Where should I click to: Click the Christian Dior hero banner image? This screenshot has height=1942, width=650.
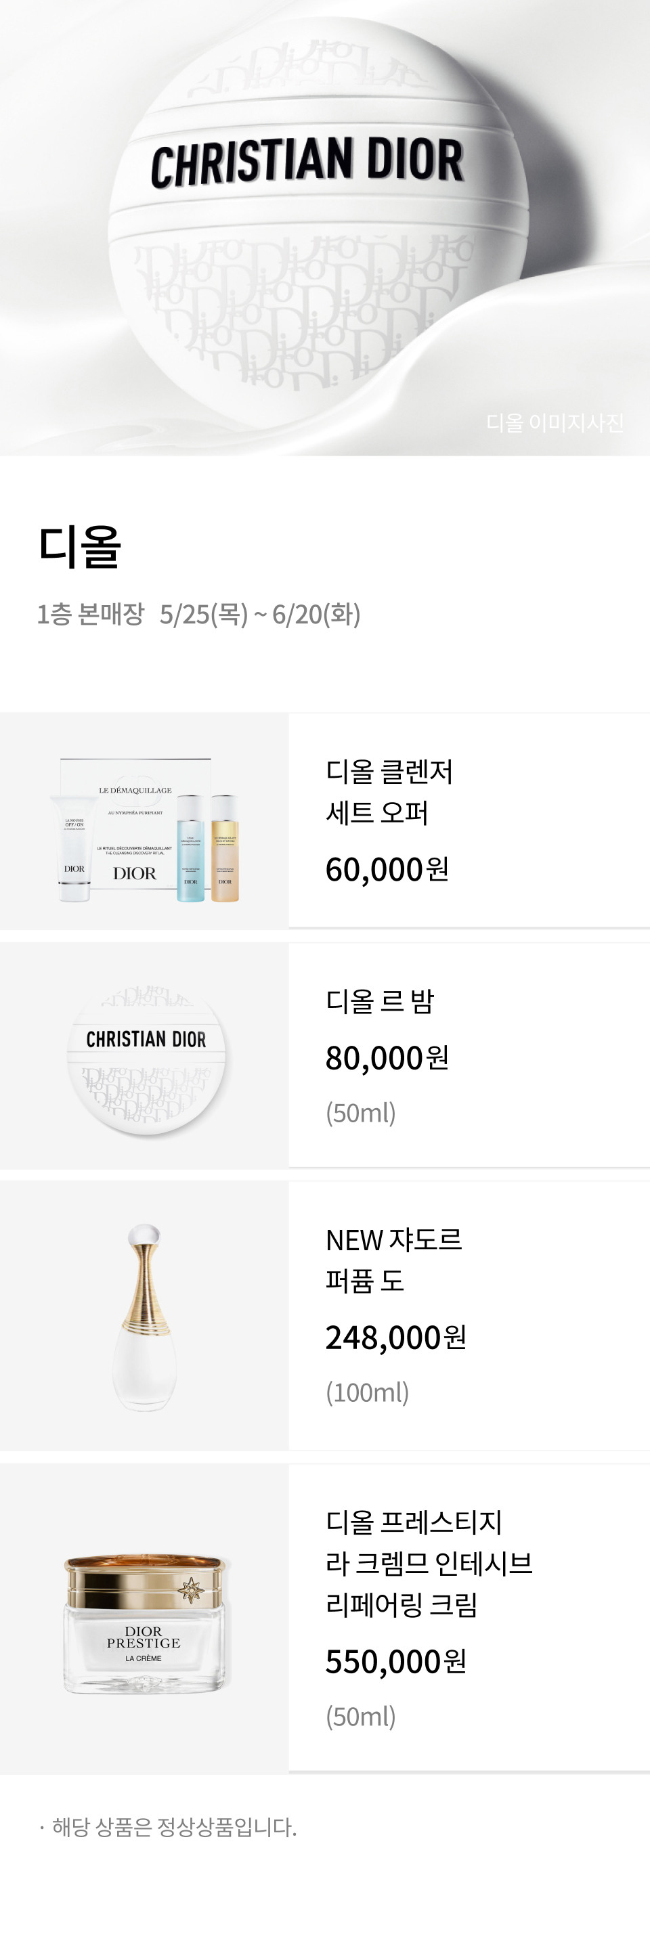click(325, 227)
